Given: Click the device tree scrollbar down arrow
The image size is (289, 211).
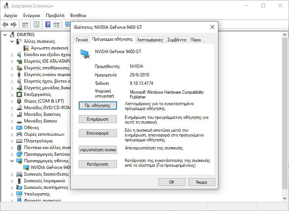Looking at the screenshot, I should pyautogui.click(x=285, y=198).
